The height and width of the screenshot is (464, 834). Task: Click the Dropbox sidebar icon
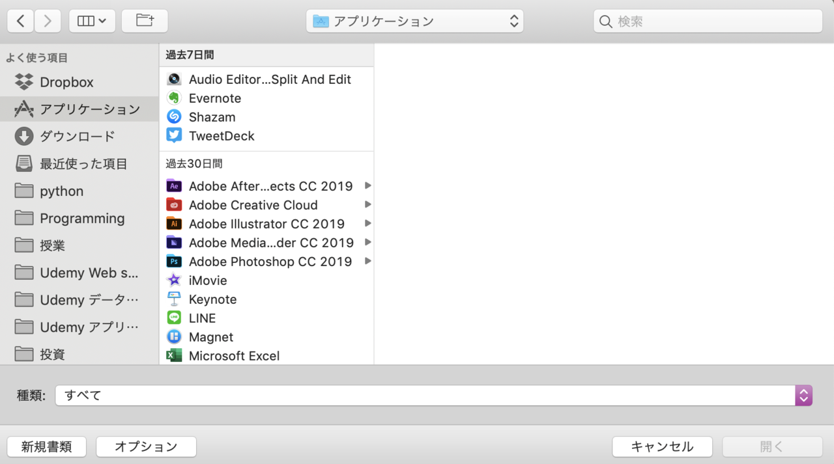[24, 82]
